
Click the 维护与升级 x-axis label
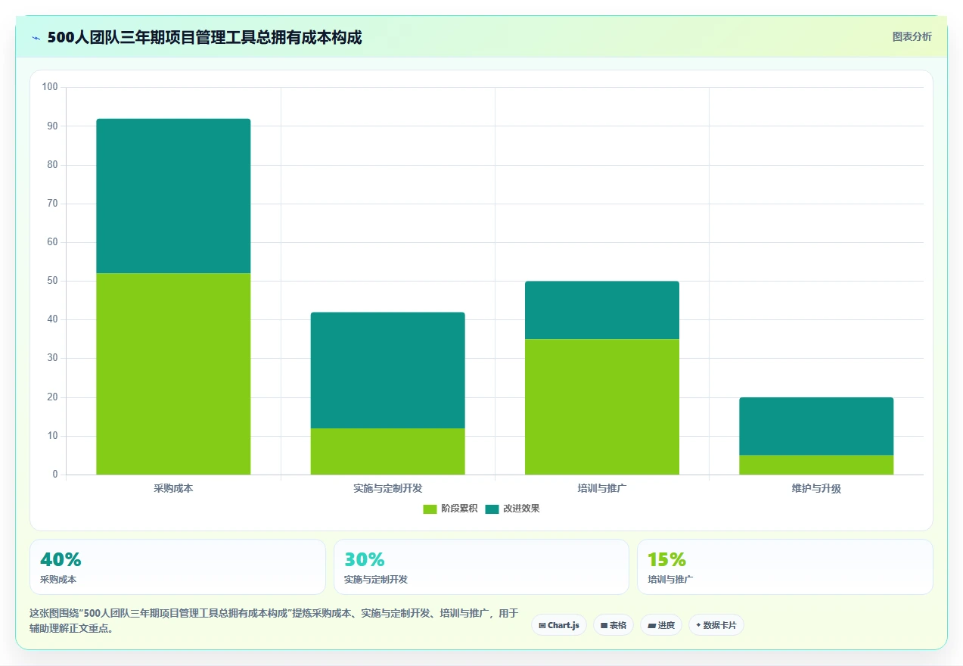click(x=816, y=488)
